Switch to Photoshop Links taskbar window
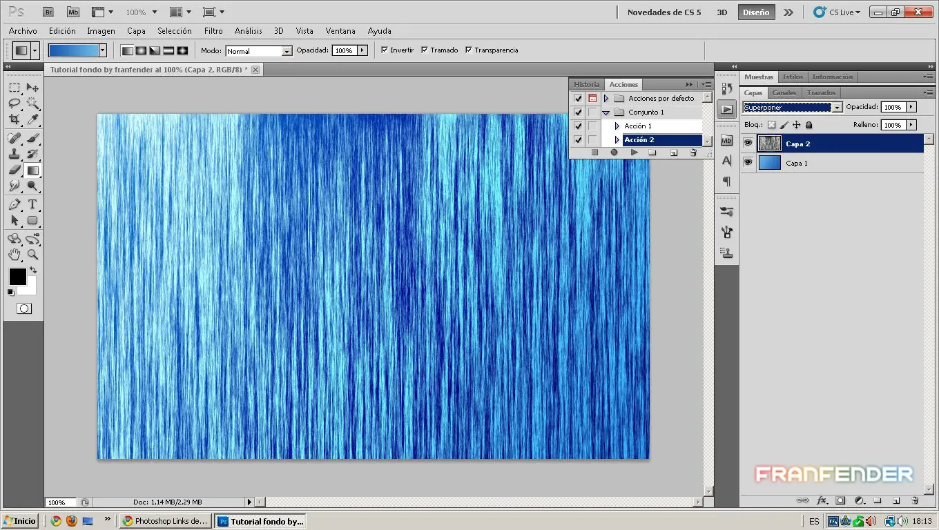Viewport: 939px width, 530px height. pyautogui.click(x=164, y=521)
